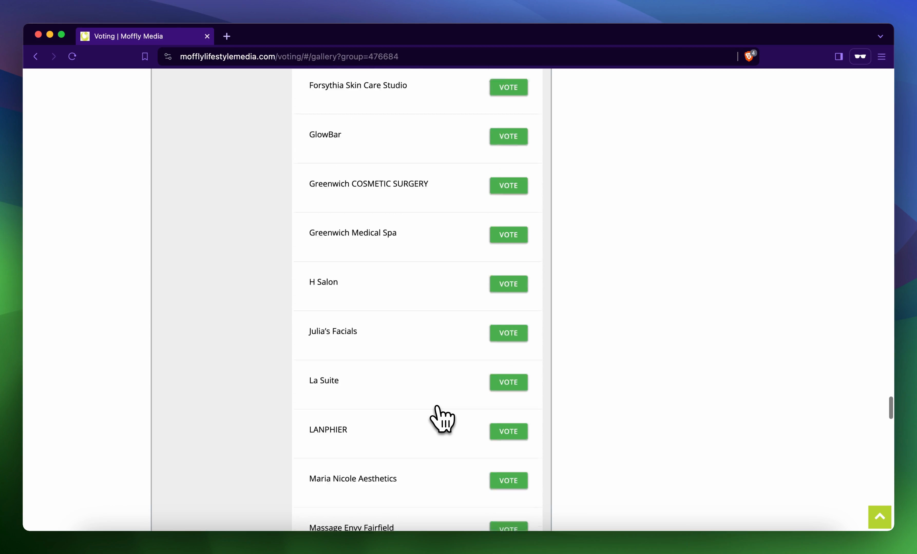Open the hamburger main menu
This screenshot has width=917, height=554.
coord(881,56)
